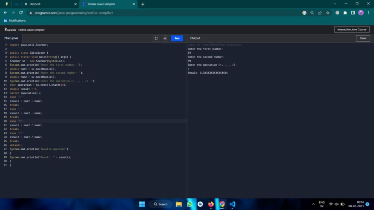This screenshot has height=210, width=374.
Task: Switch to the lightning-bolt pinned tab
Action: click(x=6, y=4)
